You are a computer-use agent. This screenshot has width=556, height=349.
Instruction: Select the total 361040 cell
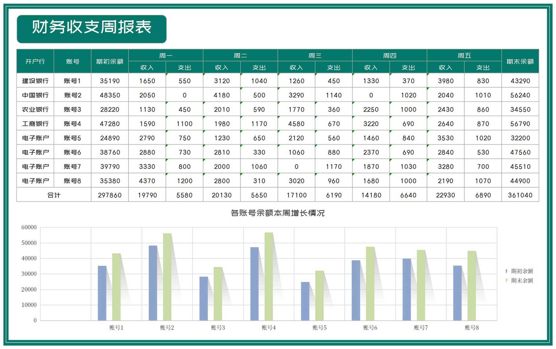[x=520, y=195]
